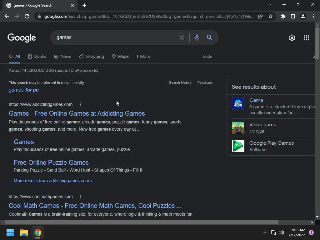Image resolution: width=320 pixels, height=240 pixels.
Task: Expand the More search categories
Action: pos(143,57)
